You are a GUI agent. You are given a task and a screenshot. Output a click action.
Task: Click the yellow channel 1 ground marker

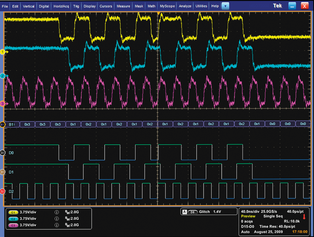pos(2,52)
